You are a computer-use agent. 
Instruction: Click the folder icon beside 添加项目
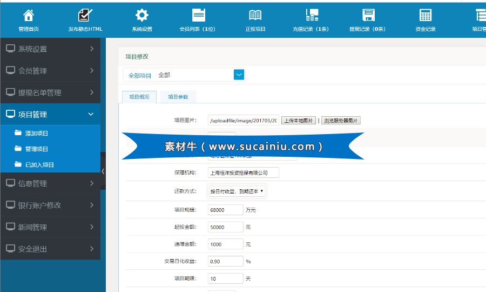point(18,133)
